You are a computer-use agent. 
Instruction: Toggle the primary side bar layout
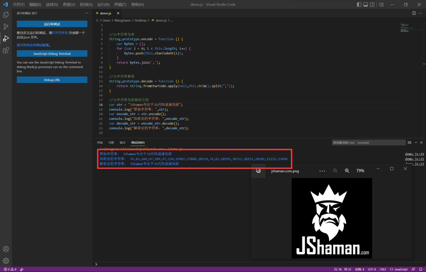coord(359,5)
